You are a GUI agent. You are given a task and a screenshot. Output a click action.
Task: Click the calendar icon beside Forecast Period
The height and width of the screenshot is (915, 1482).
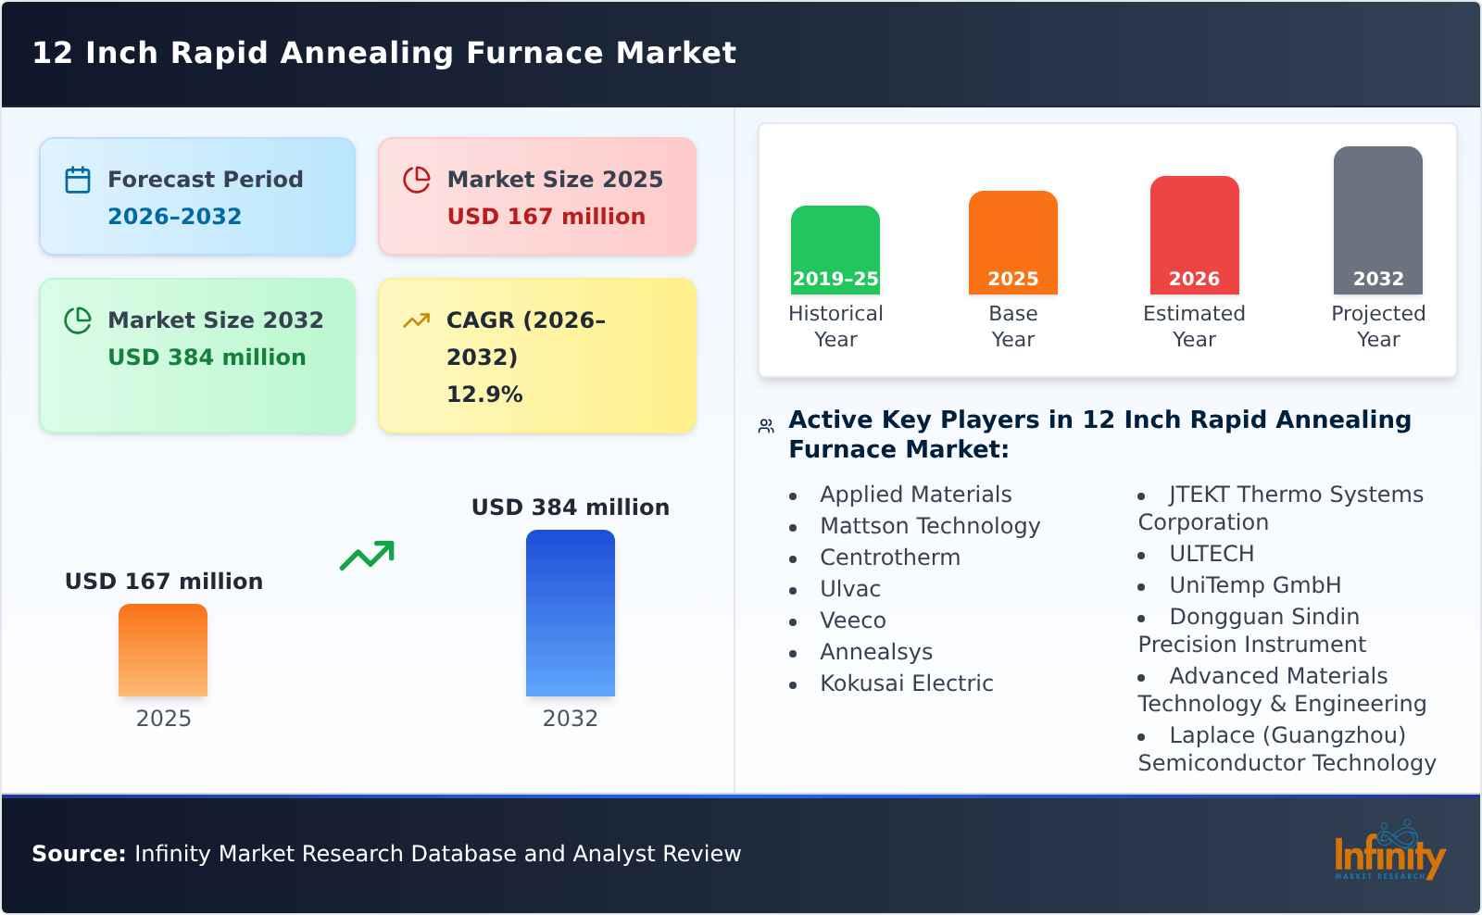tap(78, 180)
